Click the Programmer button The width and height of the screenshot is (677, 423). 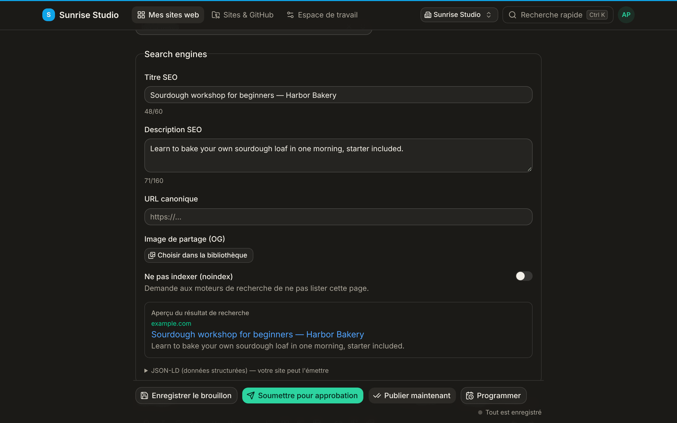pos(493,395)
